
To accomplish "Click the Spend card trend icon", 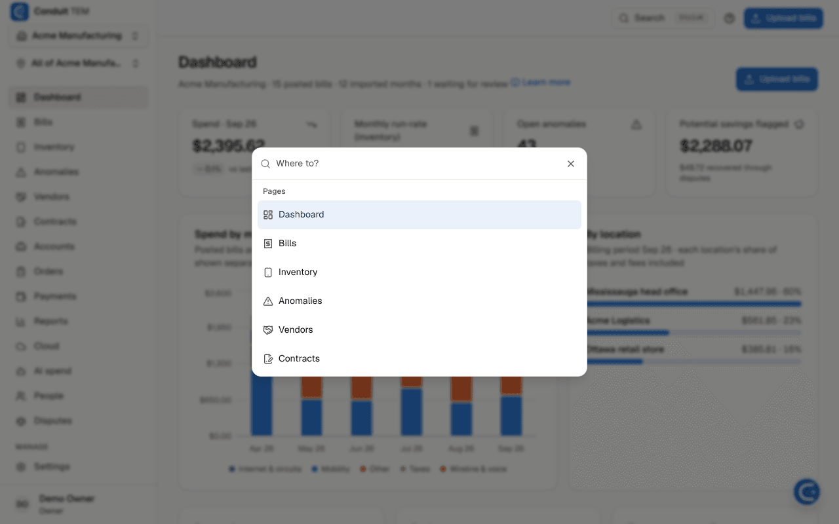I will 311,124.
